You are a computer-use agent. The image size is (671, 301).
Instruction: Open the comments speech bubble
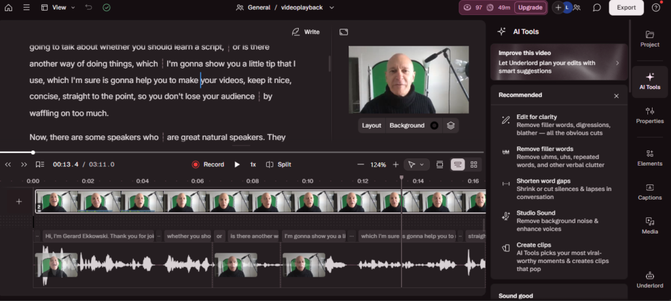[596, 7]
